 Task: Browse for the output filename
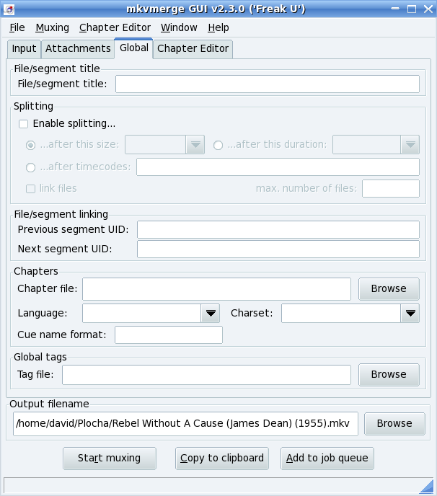pos(394,424)
